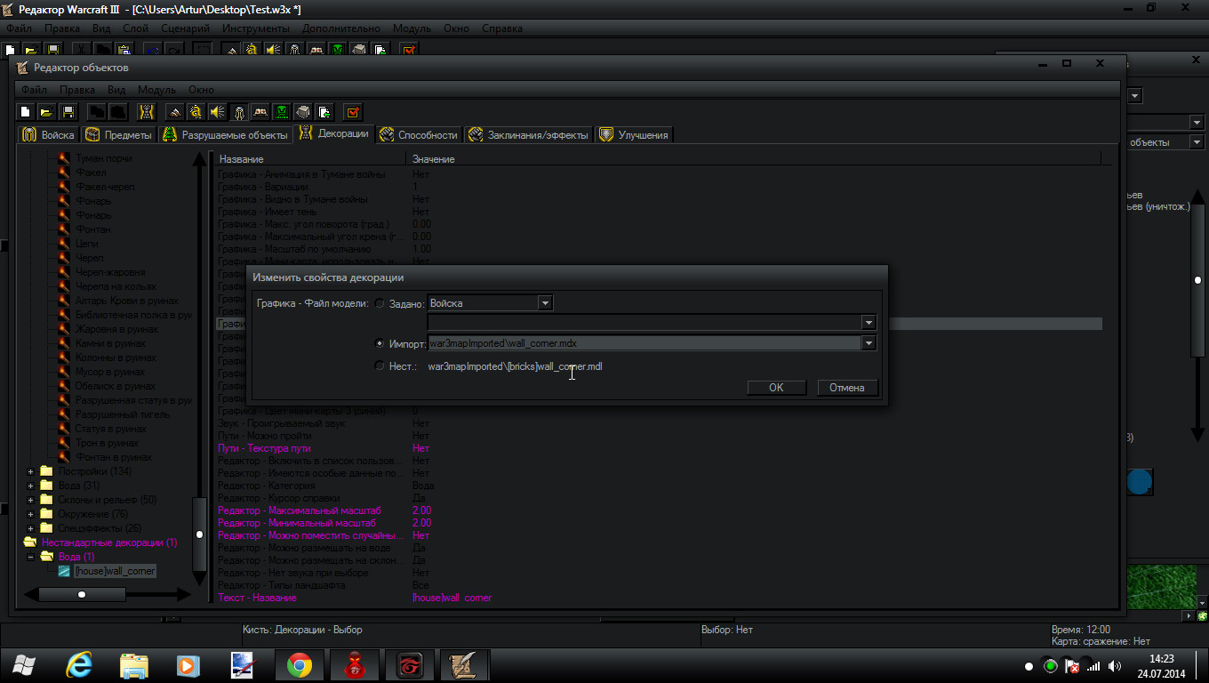Screen dimensions: 1209x683
Task: Select the Импорт radio button
Action: pyautogui.click(x=380, y=343)
